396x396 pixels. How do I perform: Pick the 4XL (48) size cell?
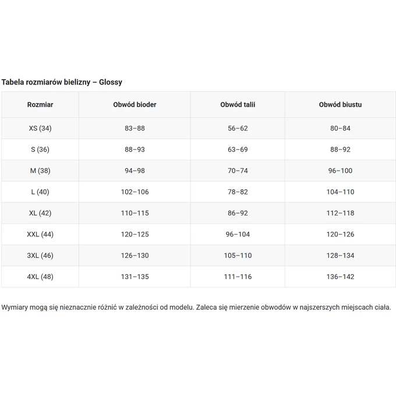point(40,277)
